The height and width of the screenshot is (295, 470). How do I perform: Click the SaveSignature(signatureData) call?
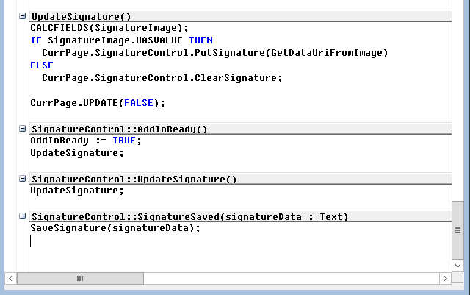coord(115,228)
